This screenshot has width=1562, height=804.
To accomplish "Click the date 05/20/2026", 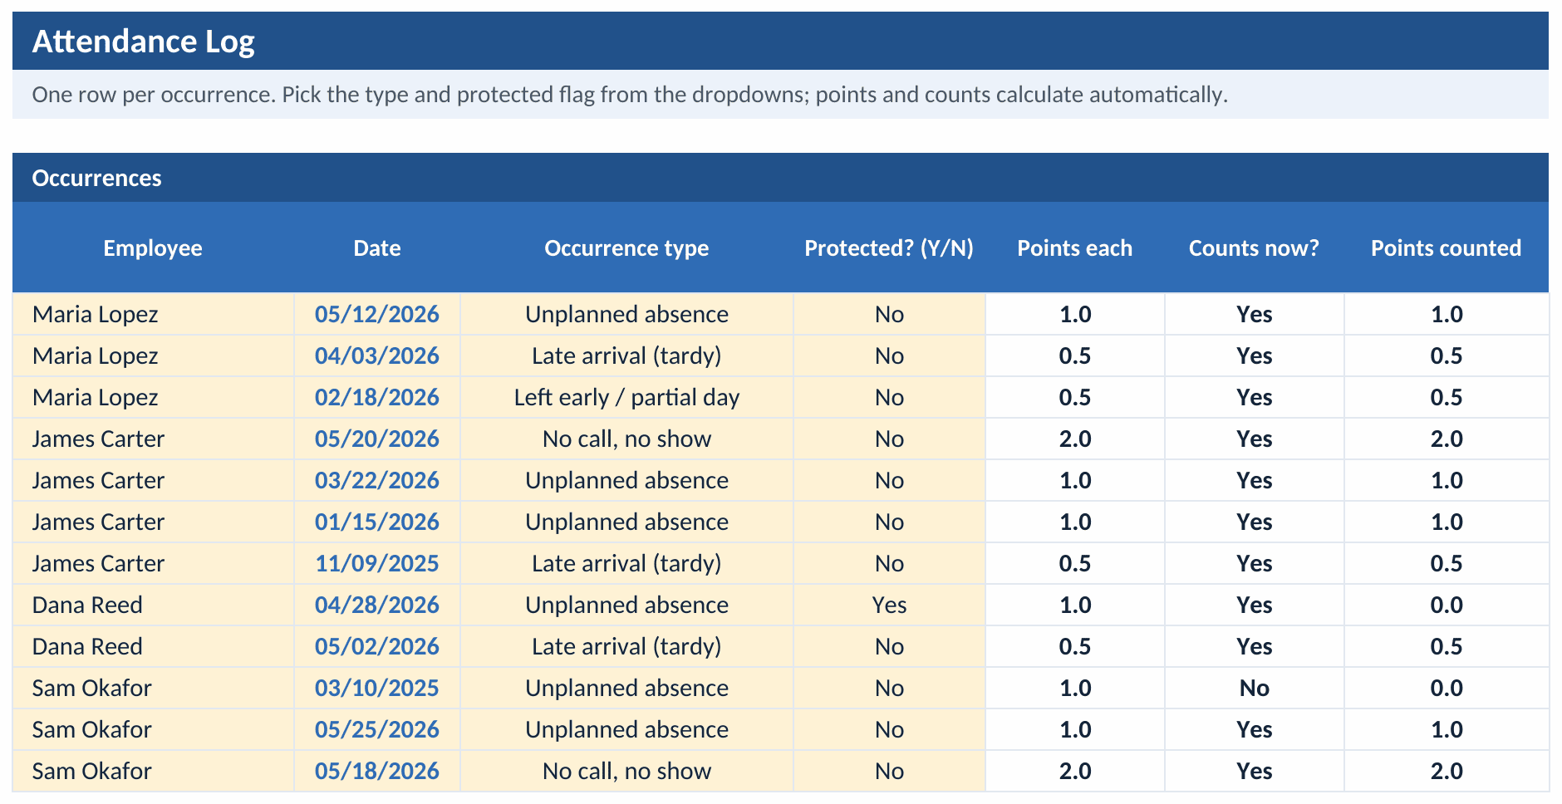I will click(x=377, y=439).
